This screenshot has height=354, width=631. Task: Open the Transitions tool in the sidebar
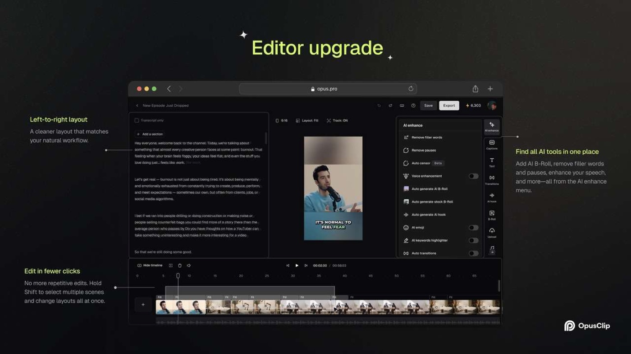(x=492, y=180)
